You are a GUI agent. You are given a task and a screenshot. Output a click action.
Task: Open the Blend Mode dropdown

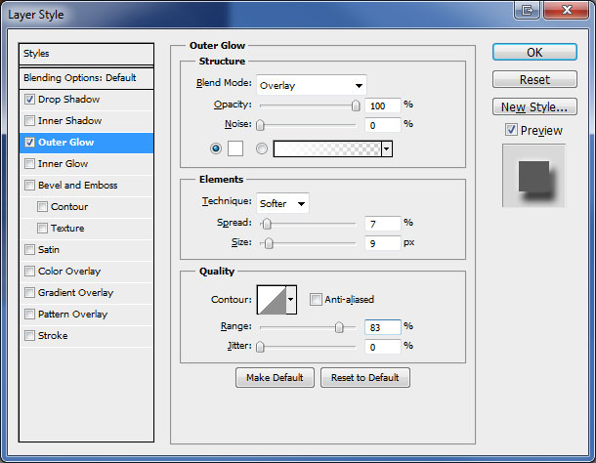[311, 86]
